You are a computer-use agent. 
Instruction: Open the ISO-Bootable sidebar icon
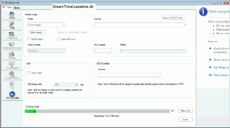tap(12, 94)
